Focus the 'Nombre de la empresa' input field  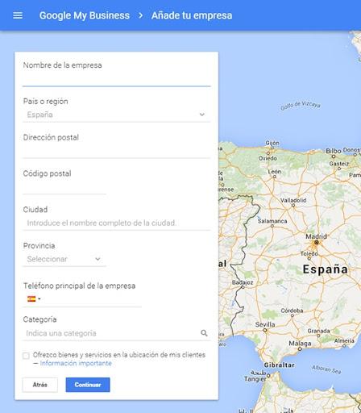pyautogui.click(x=117, y=79)
